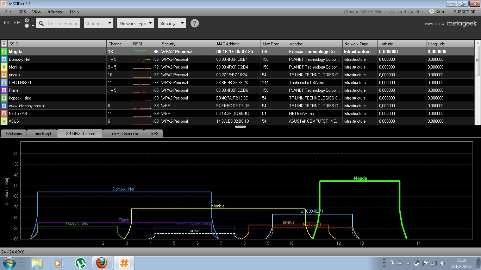Select the 2.4 GHz Channels tab
Image resolution: width=481 pixels, height=270 pixels.
tap(81, 133)
